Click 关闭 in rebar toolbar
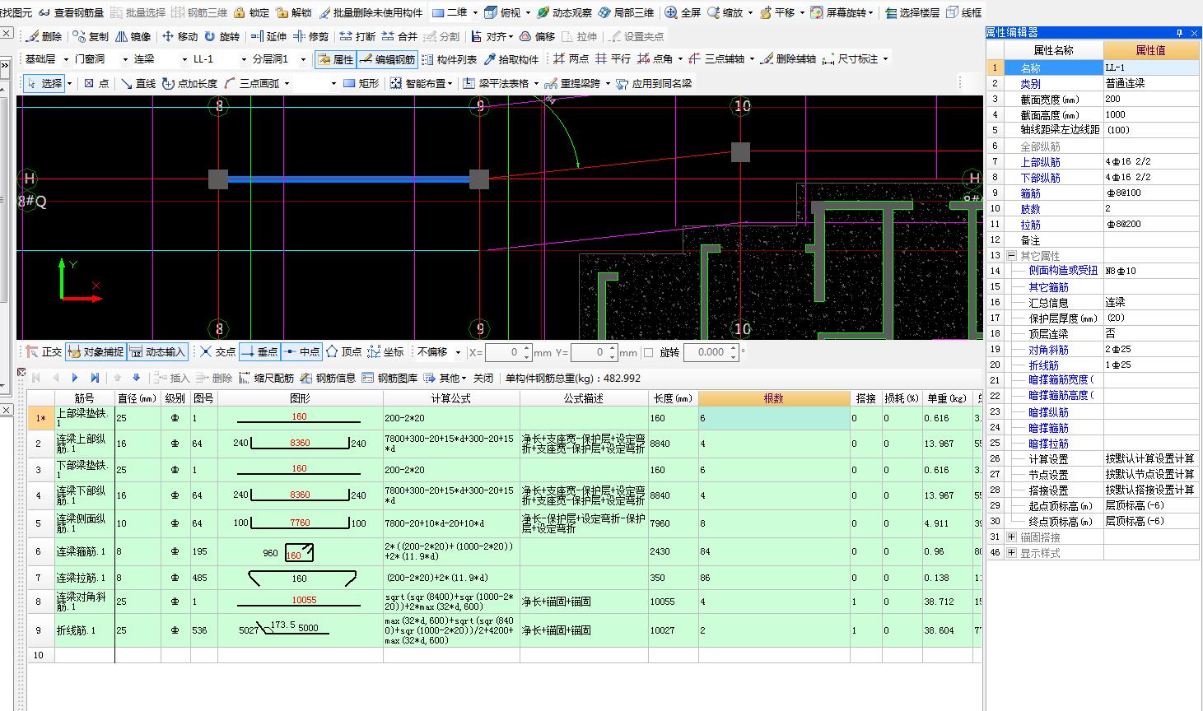Screen dimensions: 1203x711 point(483,378)
